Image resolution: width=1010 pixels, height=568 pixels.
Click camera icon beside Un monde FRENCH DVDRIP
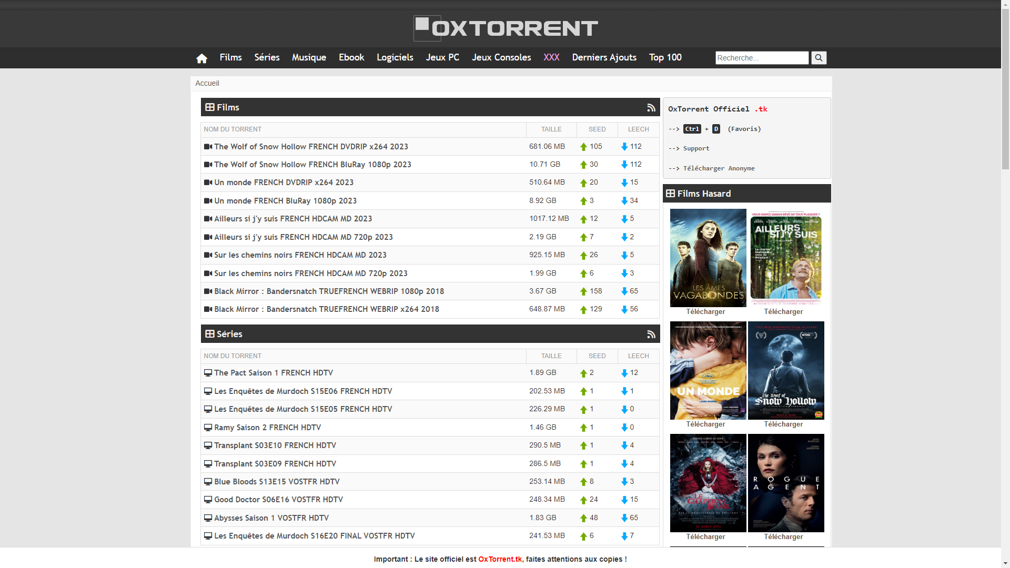tap(208, 182)
